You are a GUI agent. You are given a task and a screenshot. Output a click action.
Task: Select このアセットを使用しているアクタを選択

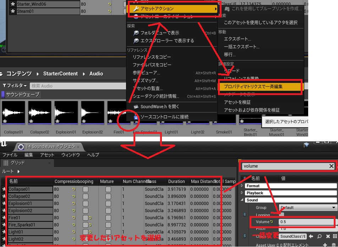coord(261,22)
